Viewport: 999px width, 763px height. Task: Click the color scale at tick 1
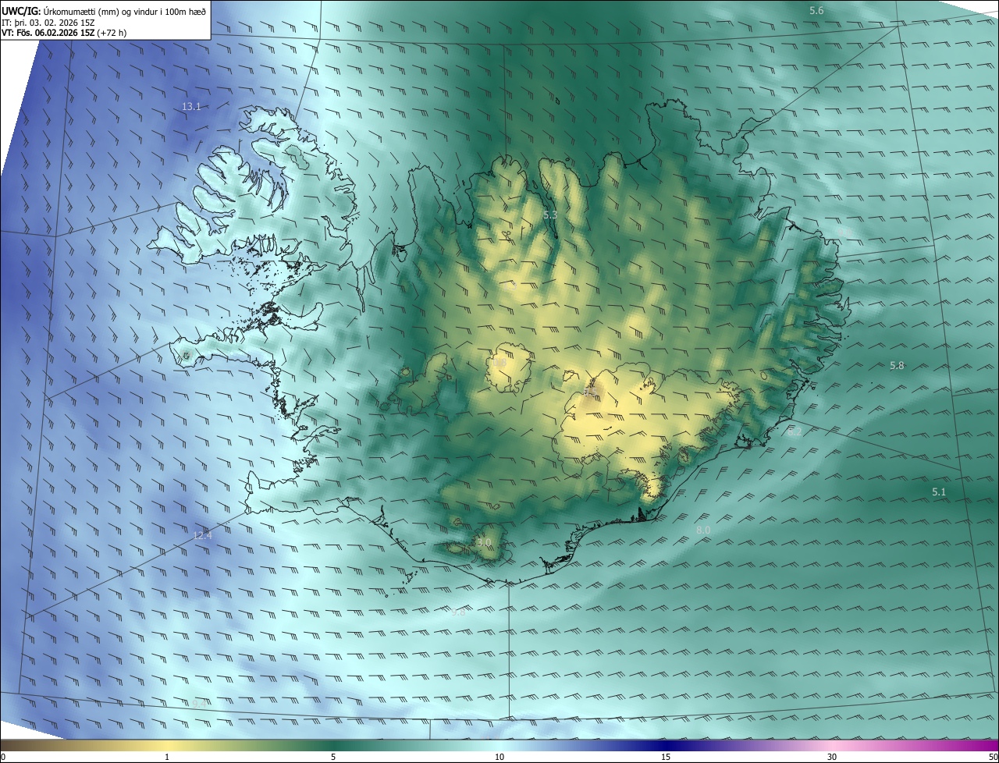(x=167, y=758)
